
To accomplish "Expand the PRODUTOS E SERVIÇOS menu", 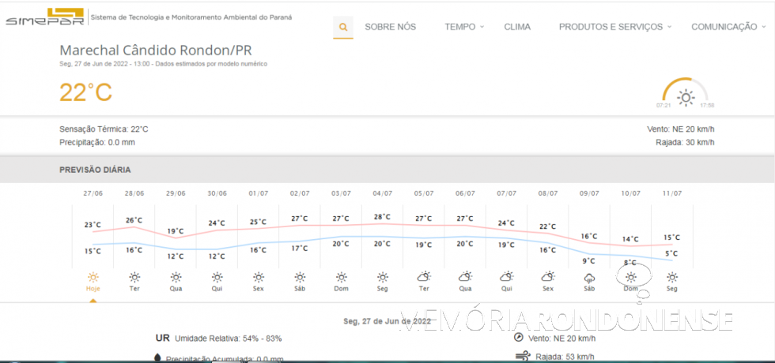I will (614, 27).
